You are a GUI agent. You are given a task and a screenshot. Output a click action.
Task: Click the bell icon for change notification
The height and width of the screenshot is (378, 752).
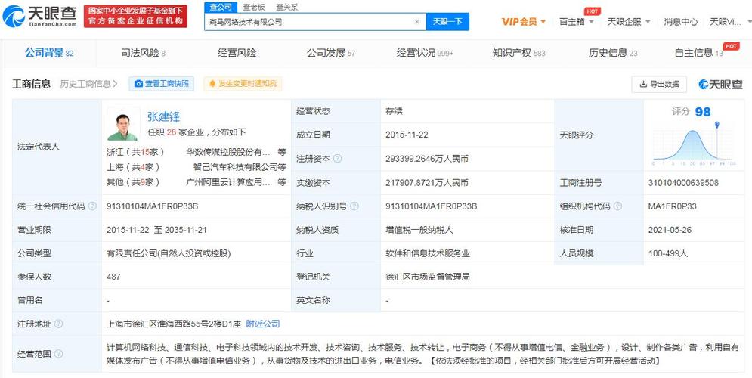[x=212, y=84]
